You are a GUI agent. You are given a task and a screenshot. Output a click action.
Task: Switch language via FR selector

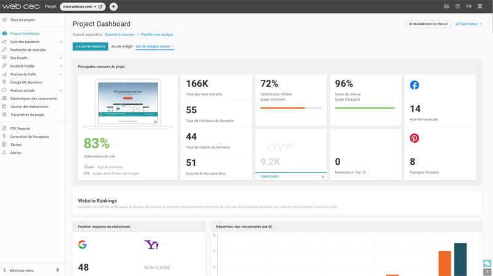(469, 6)
